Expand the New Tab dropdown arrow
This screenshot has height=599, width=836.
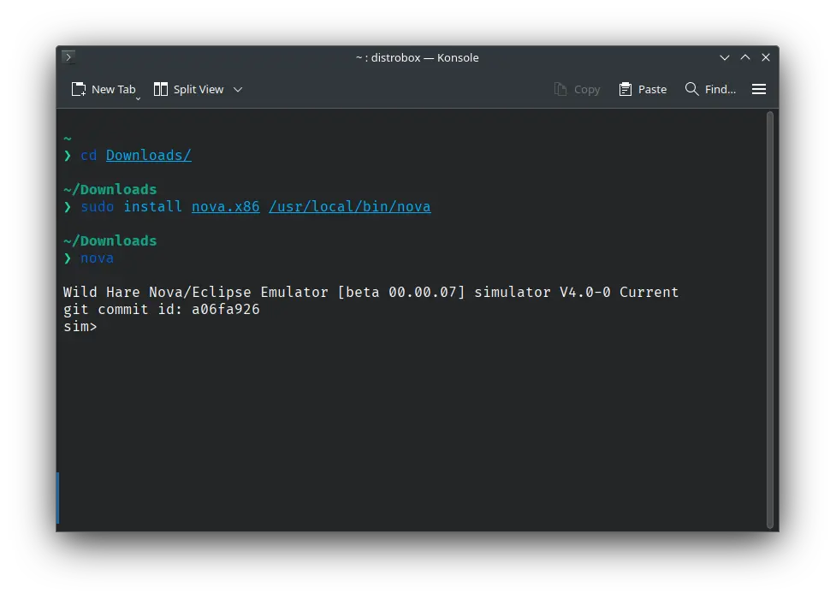138,98
